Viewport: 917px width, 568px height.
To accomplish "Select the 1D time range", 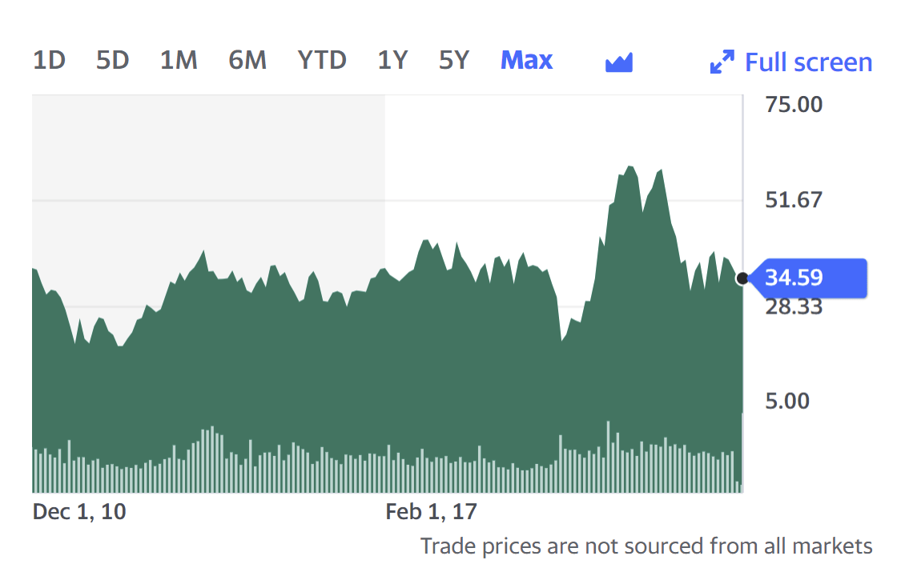I will coord(49,60).
